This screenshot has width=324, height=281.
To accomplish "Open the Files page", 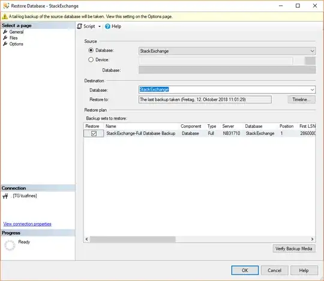I will [x=13, y=38].
